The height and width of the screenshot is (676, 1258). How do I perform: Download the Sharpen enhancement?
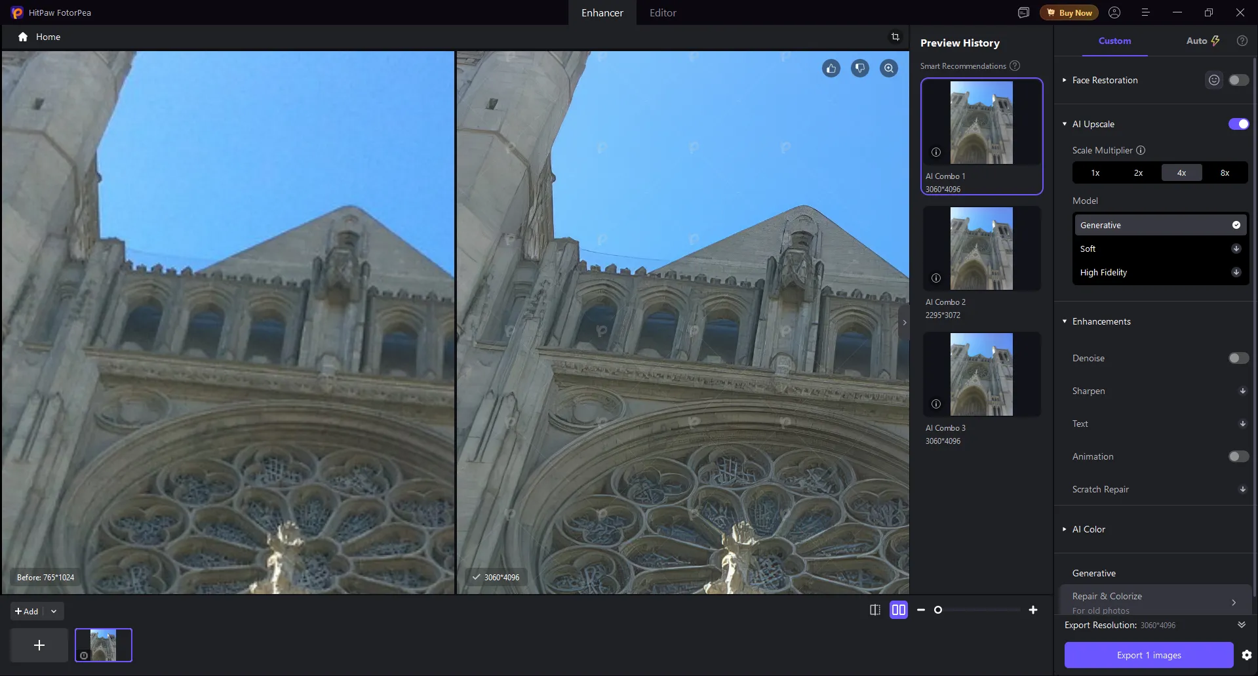(x=1242, y=391)
